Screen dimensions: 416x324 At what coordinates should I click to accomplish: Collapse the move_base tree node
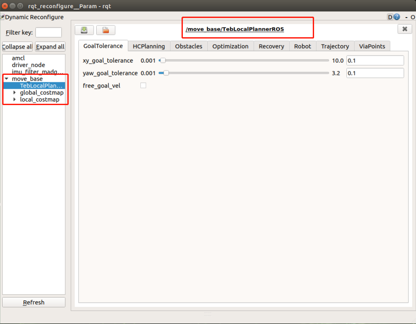[7, 79]
